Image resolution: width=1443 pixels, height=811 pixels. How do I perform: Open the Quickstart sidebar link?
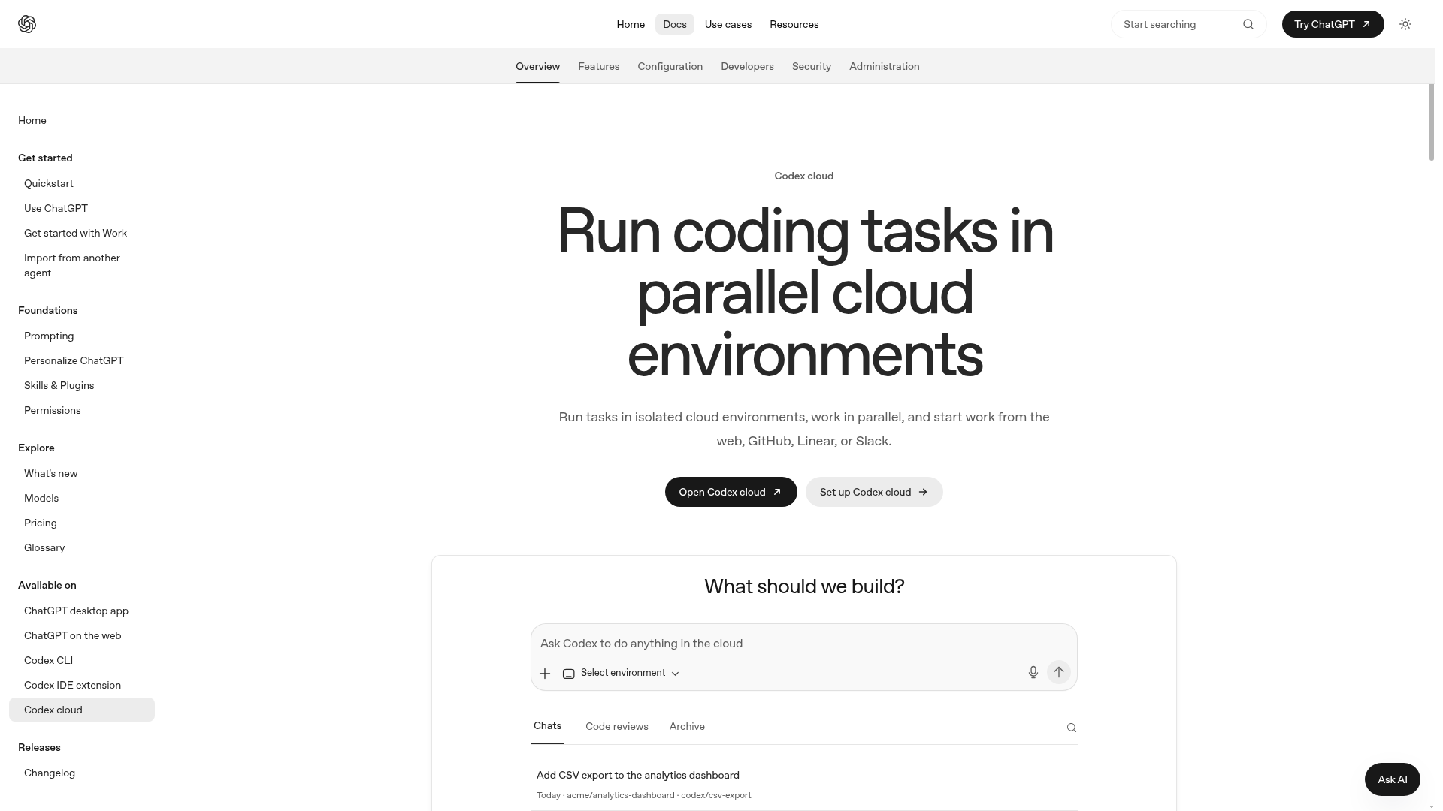(x=49, y=183)
